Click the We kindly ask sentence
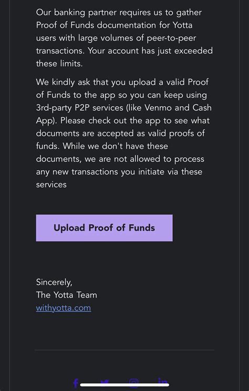249x391 pixels. (124, 101)
